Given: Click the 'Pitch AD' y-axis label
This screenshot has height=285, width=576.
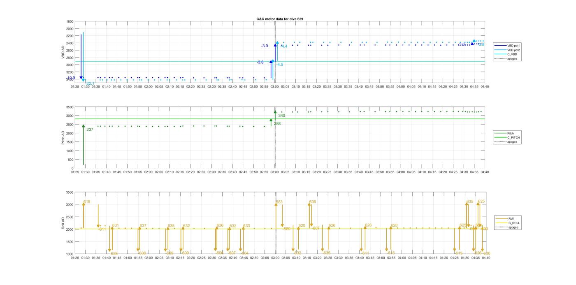Looking at the screenshot, I should click(63, 138).
